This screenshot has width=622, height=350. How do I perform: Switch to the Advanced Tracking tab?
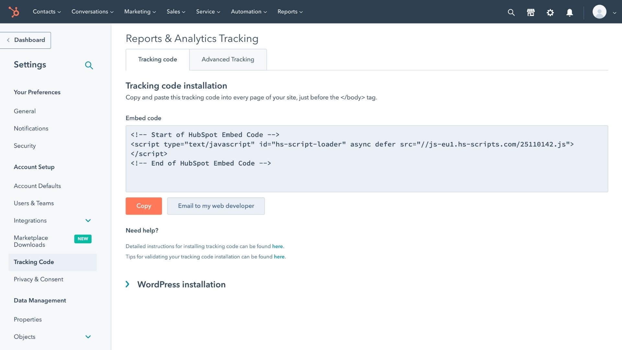pos(228,59)
